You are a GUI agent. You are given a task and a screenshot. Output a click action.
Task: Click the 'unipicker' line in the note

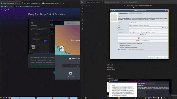point(110,67)
